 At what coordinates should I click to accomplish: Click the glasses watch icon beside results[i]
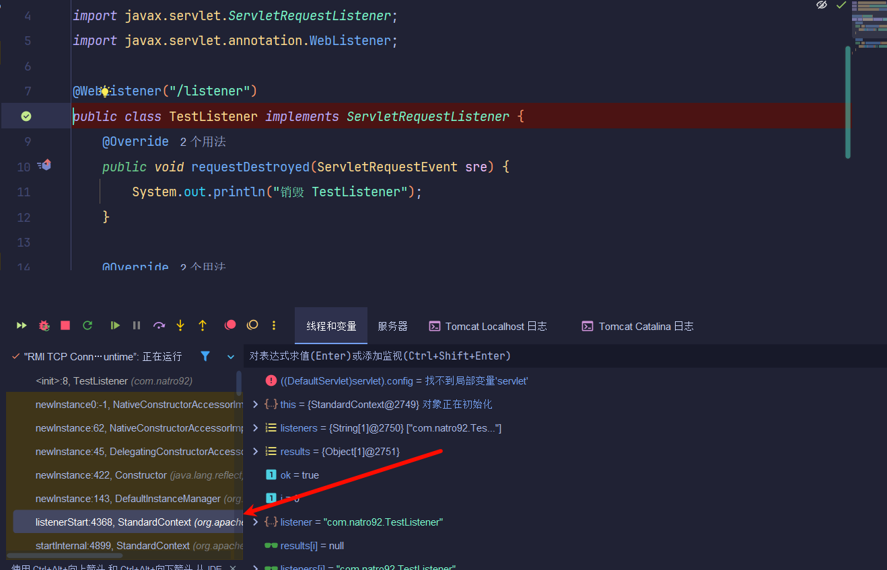[x=271, y=546]
